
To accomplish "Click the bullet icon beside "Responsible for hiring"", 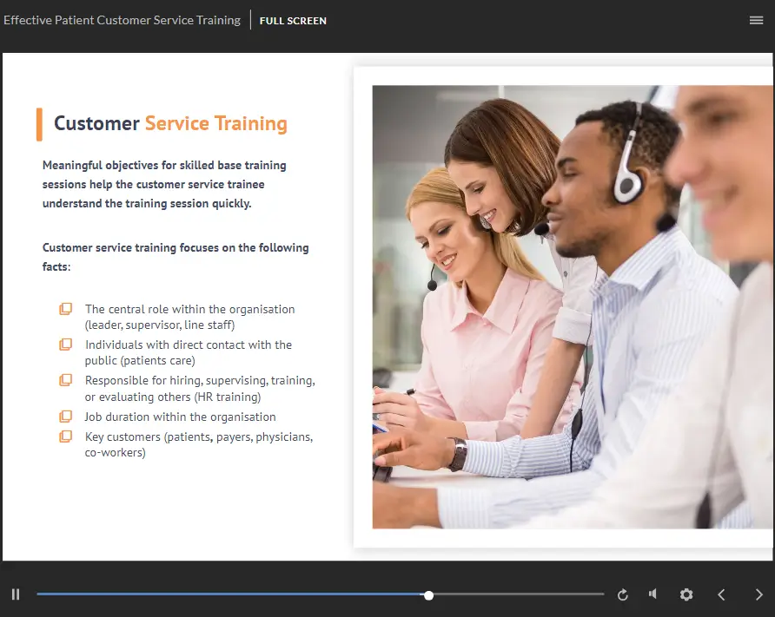I will tap(65, 380).
